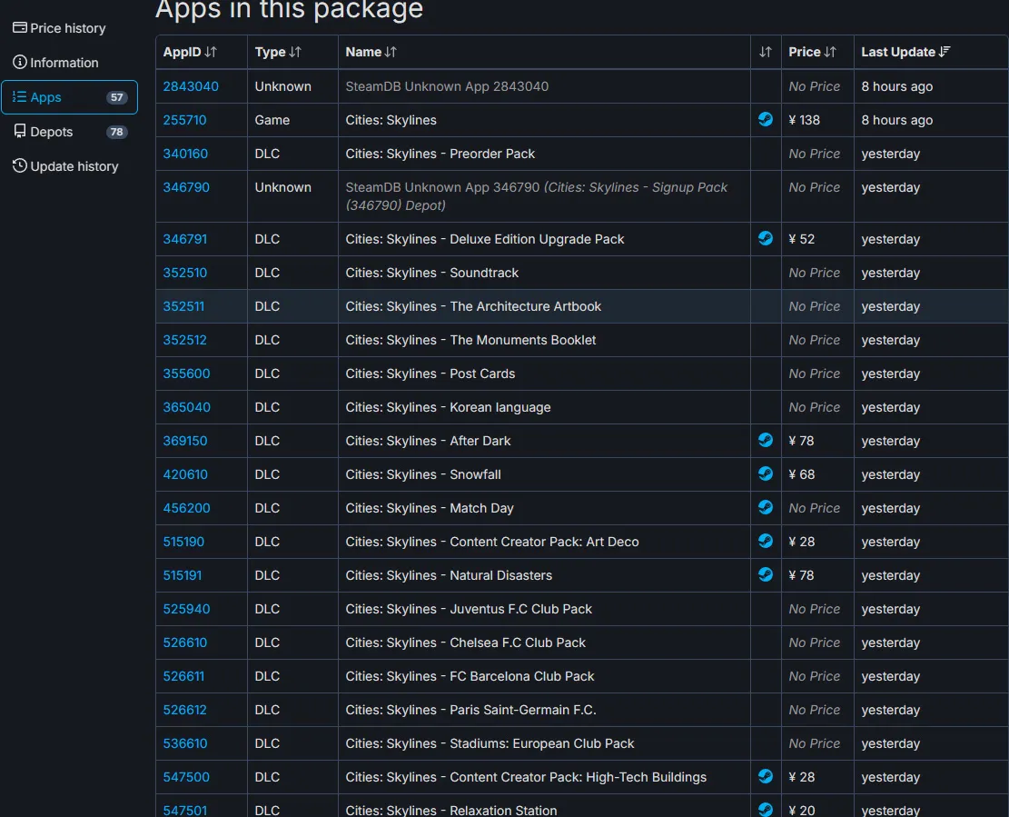Open AppID 515191 link
This screenshot has height=817, width=1009.
click(183, 575)
